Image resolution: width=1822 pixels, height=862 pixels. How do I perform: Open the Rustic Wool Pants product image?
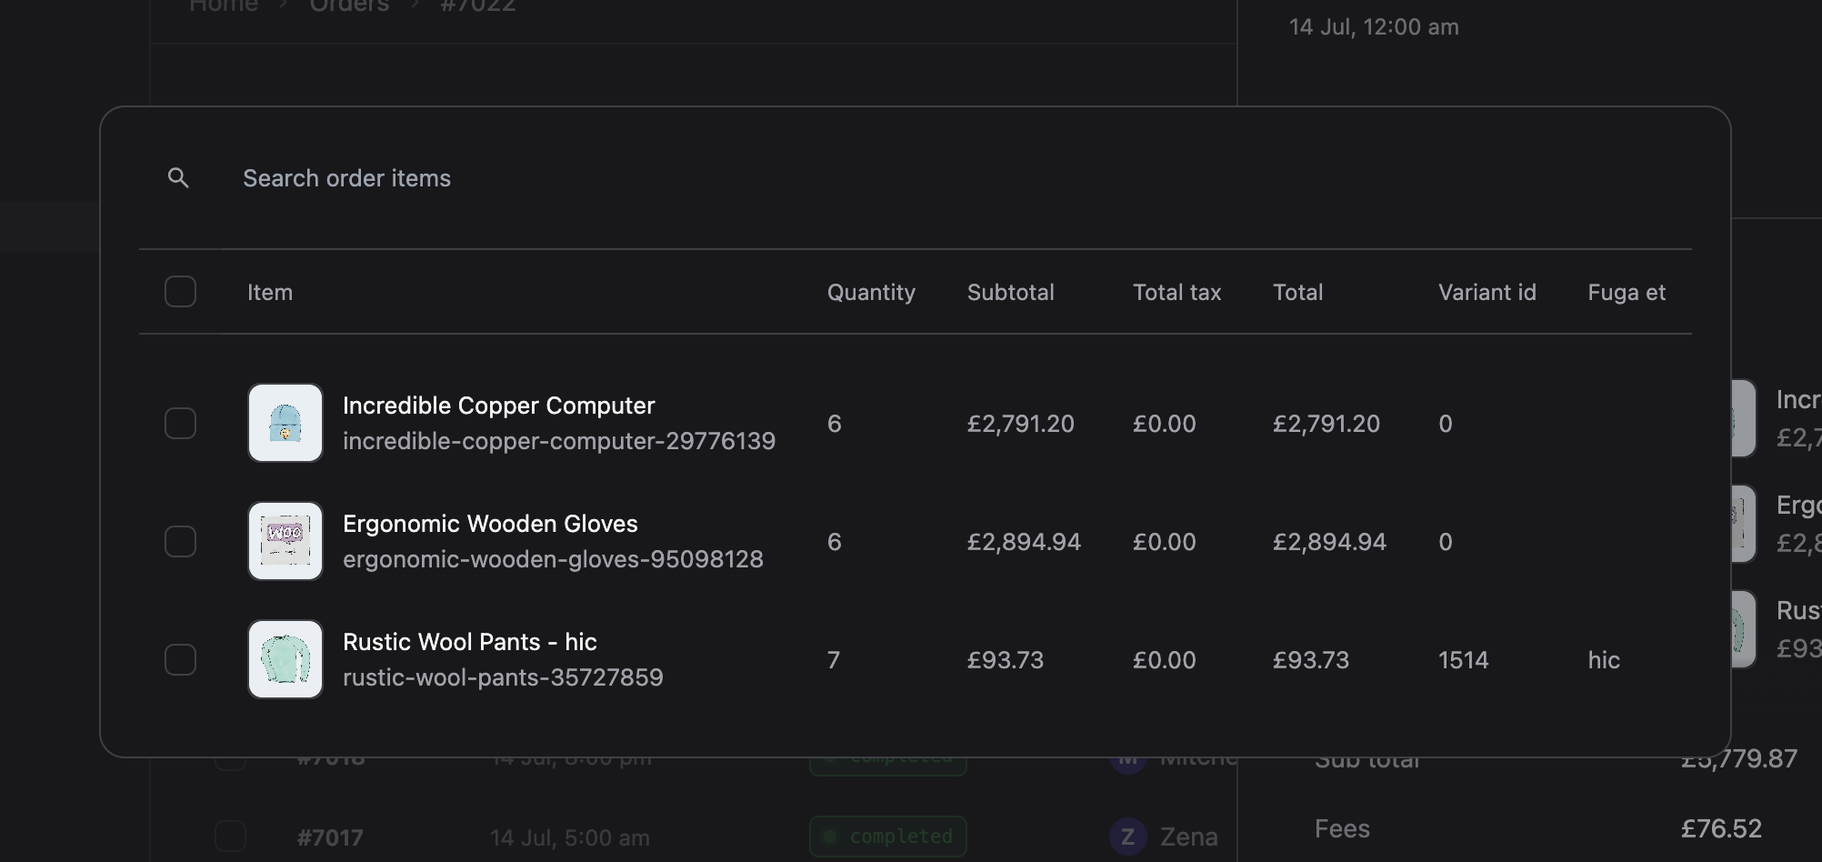tap(285, 659)
